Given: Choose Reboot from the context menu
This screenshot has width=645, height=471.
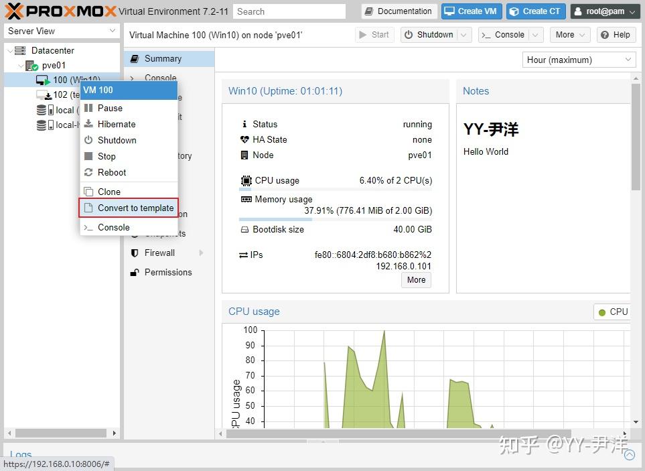Looking at the screenshot, I should click(129, 172).
